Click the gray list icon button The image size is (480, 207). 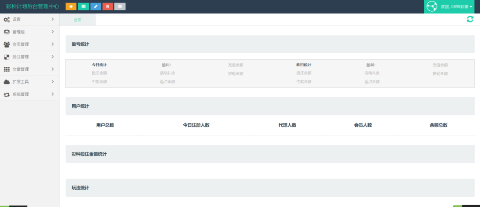tap(120, 7)
